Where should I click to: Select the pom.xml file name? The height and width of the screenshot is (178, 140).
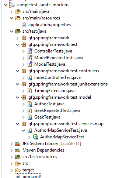(x=31, y=177)
